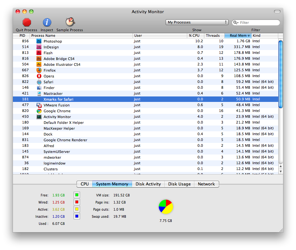Viewport: 296px width, 250px height.
Task: Click the Adobe Illustrator CS4 icon
Action: pyautogui.click(x=39, y=64)
